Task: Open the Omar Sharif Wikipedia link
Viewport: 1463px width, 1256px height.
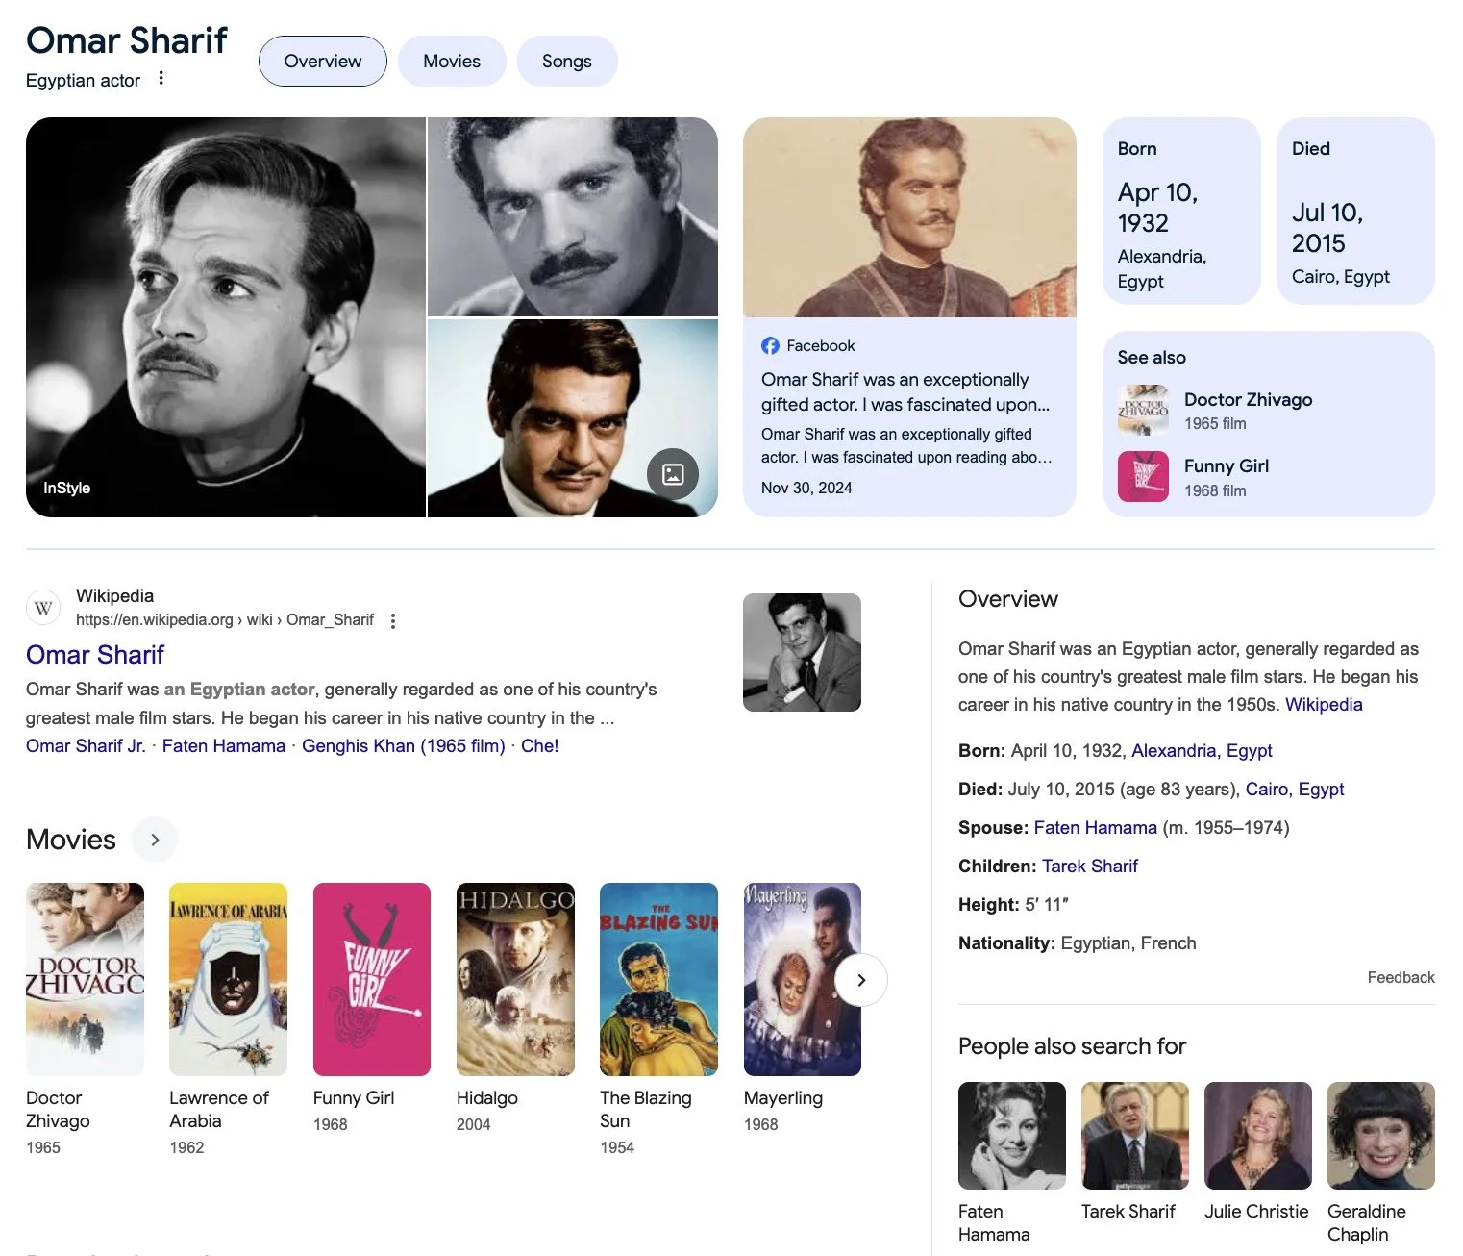Action: (95, 655)
